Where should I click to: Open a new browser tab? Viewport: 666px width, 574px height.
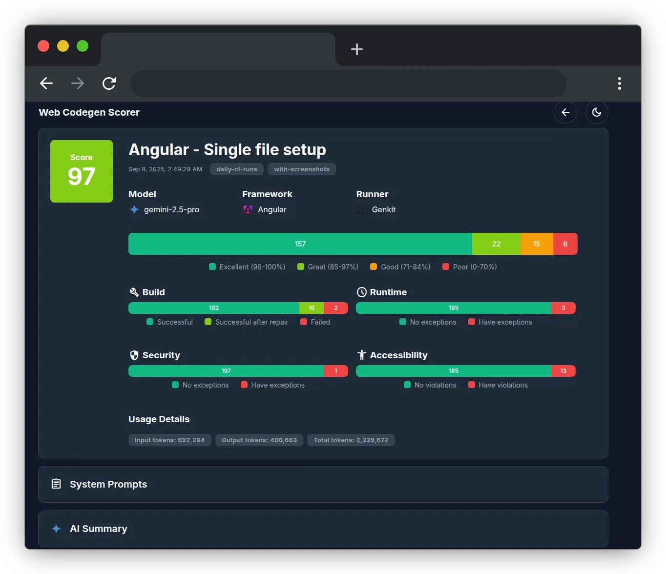tap(357, 49)
